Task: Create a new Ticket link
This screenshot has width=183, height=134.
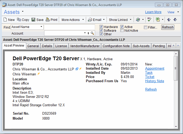Action: coord(150,77)
